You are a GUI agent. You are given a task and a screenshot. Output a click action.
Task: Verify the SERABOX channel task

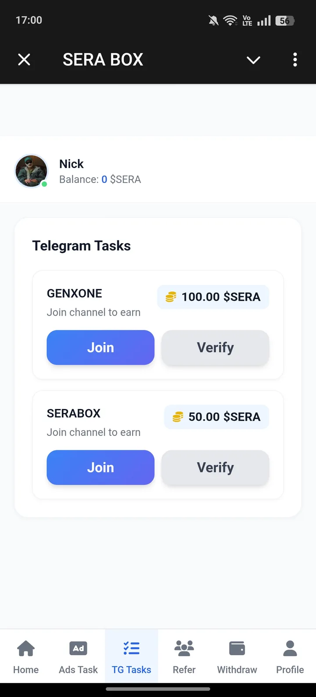tap(215, 467)
